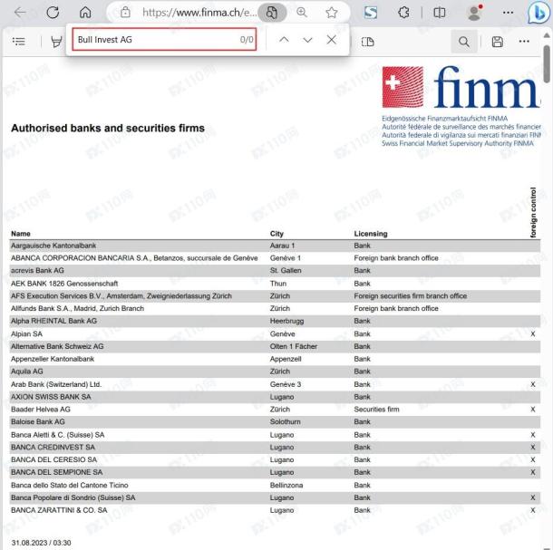Click the document search icon in address bar
553x550 pixels.
272,13
